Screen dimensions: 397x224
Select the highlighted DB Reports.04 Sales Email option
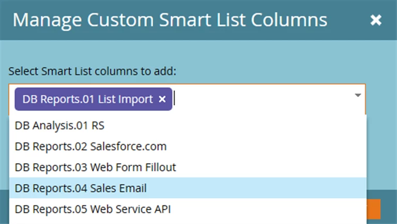coord(81,188)
